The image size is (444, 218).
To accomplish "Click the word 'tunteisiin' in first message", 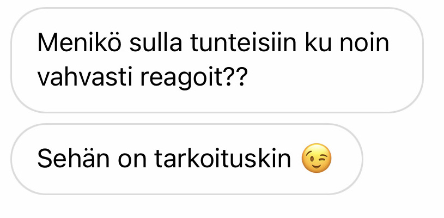I will pyautogui.click(x=243, y=43).
